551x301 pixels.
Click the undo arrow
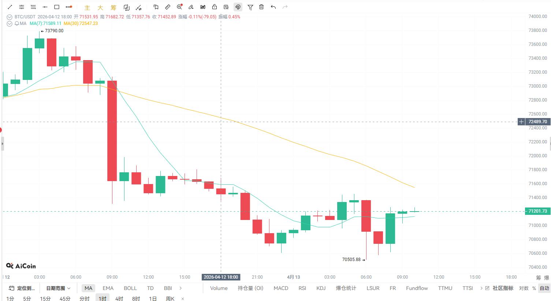(273, 7)
